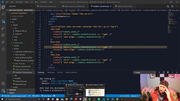The image size is (180, 101).
Task: Create a new terminal with plus icon
Action: pos(159,72)
